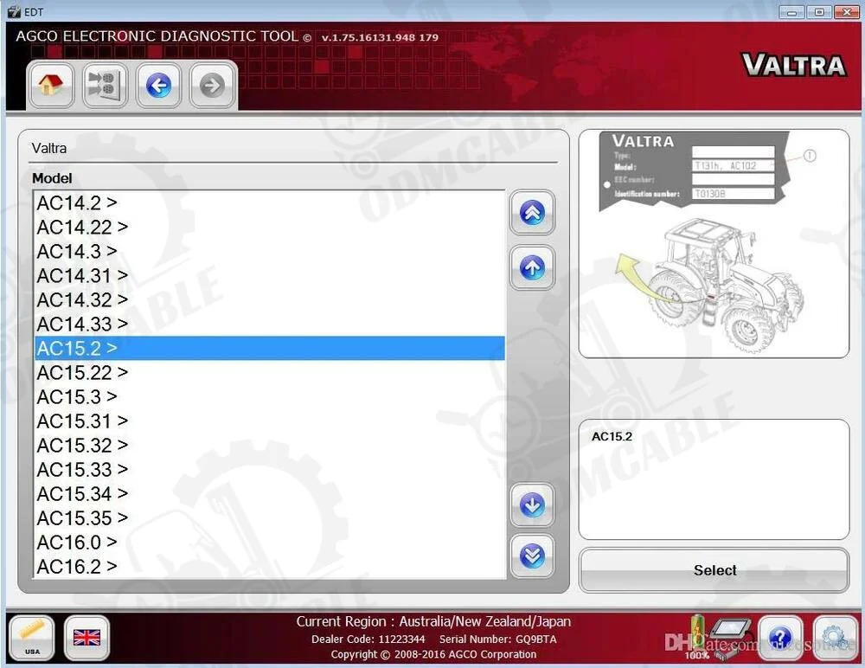Open the settings gear button

click(x=834, y=639)
